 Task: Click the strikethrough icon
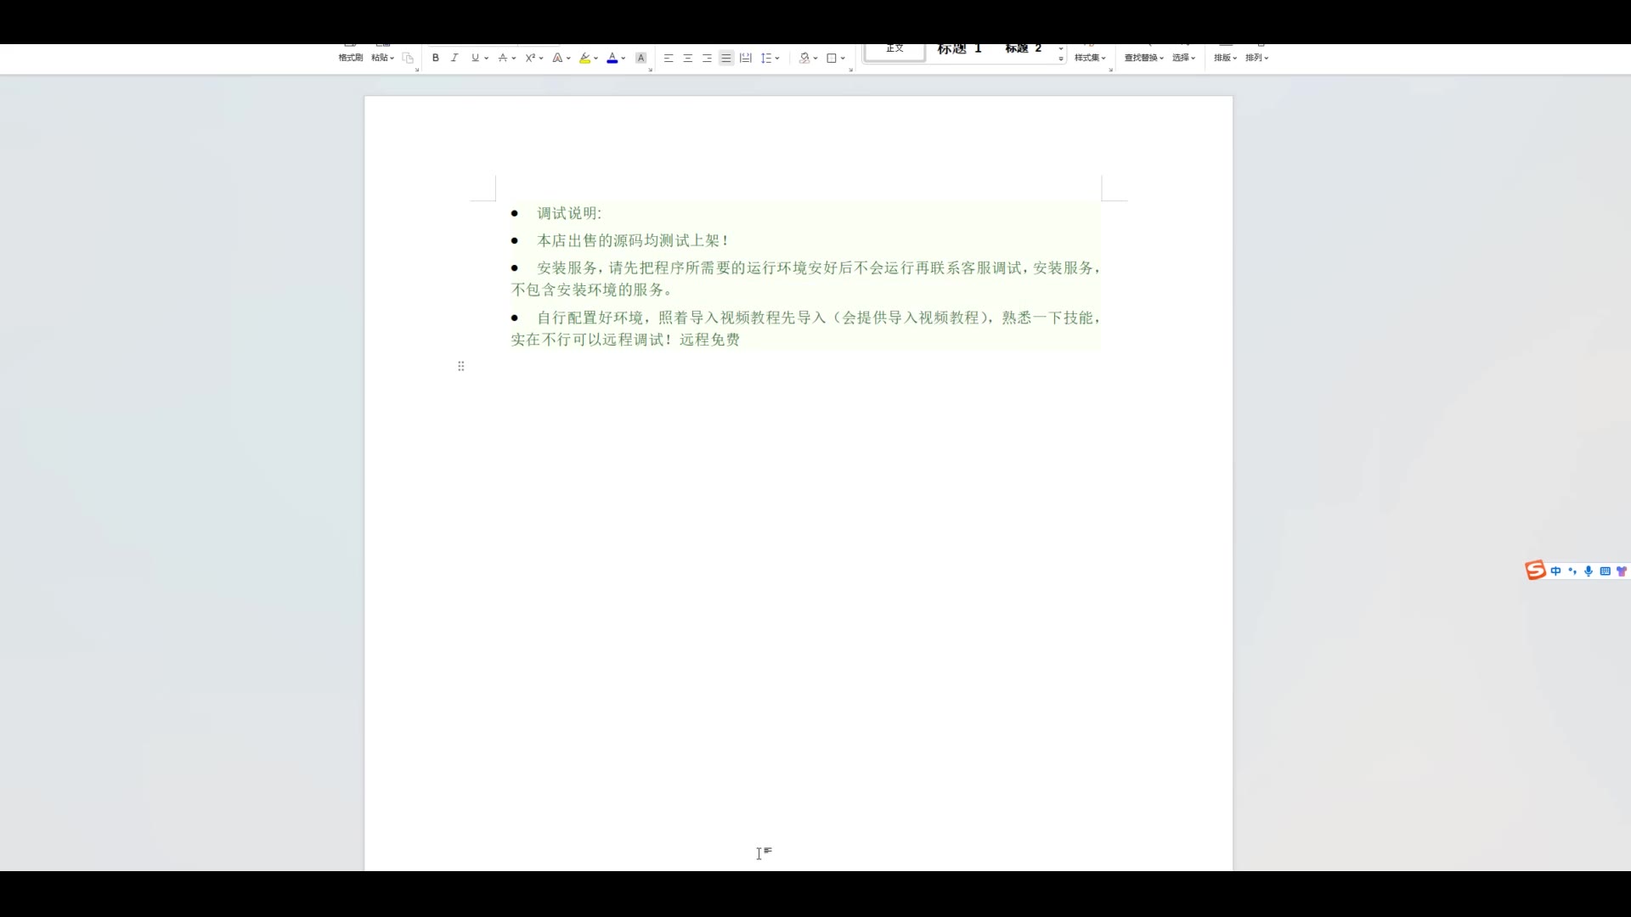[x=502, y=58]
